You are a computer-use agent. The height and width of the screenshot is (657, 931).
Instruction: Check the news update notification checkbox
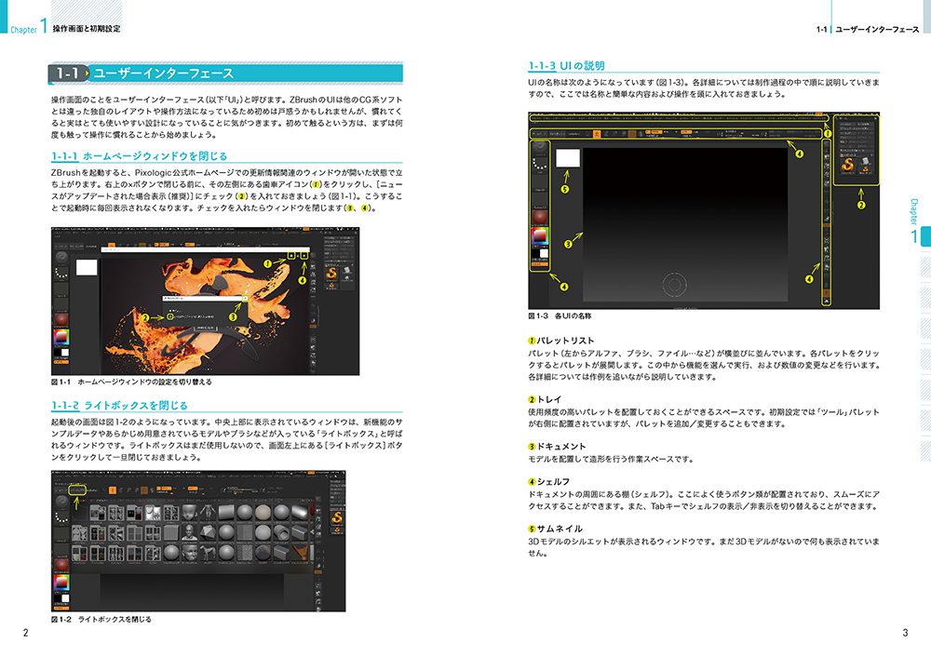click(170, 316)
